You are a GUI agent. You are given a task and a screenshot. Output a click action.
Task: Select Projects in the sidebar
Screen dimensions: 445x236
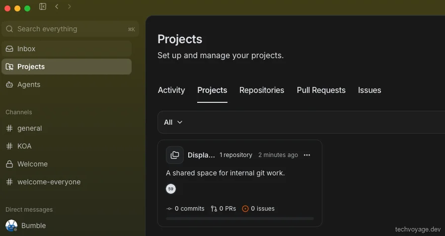point(67,67)
